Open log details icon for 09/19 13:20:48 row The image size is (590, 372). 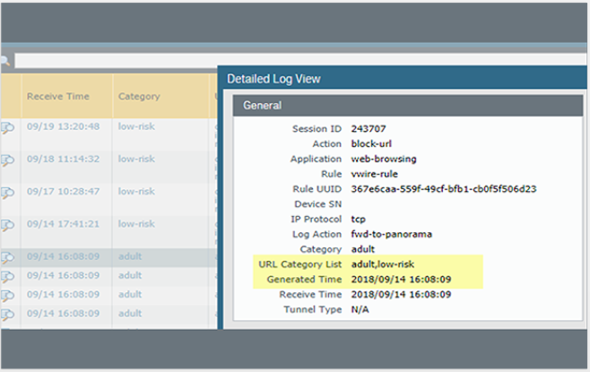[x=7, y=128]
